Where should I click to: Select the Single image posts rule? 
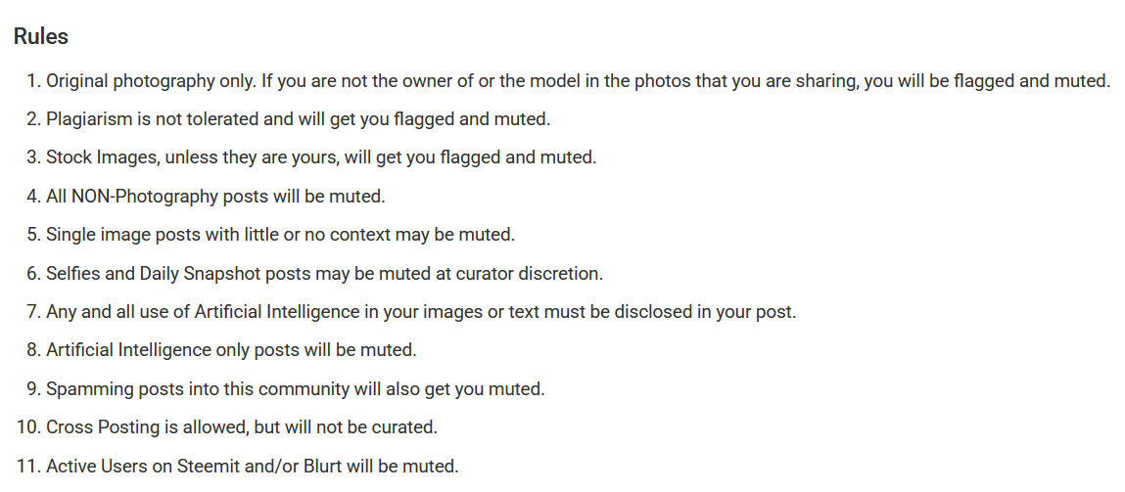(x=280, y=235)
